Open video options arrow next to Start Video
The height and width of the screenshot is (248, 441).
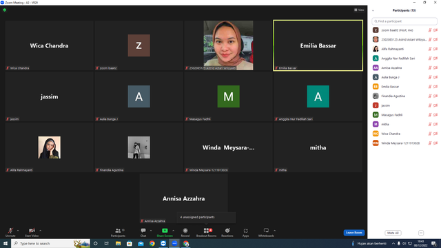[41, 231]
